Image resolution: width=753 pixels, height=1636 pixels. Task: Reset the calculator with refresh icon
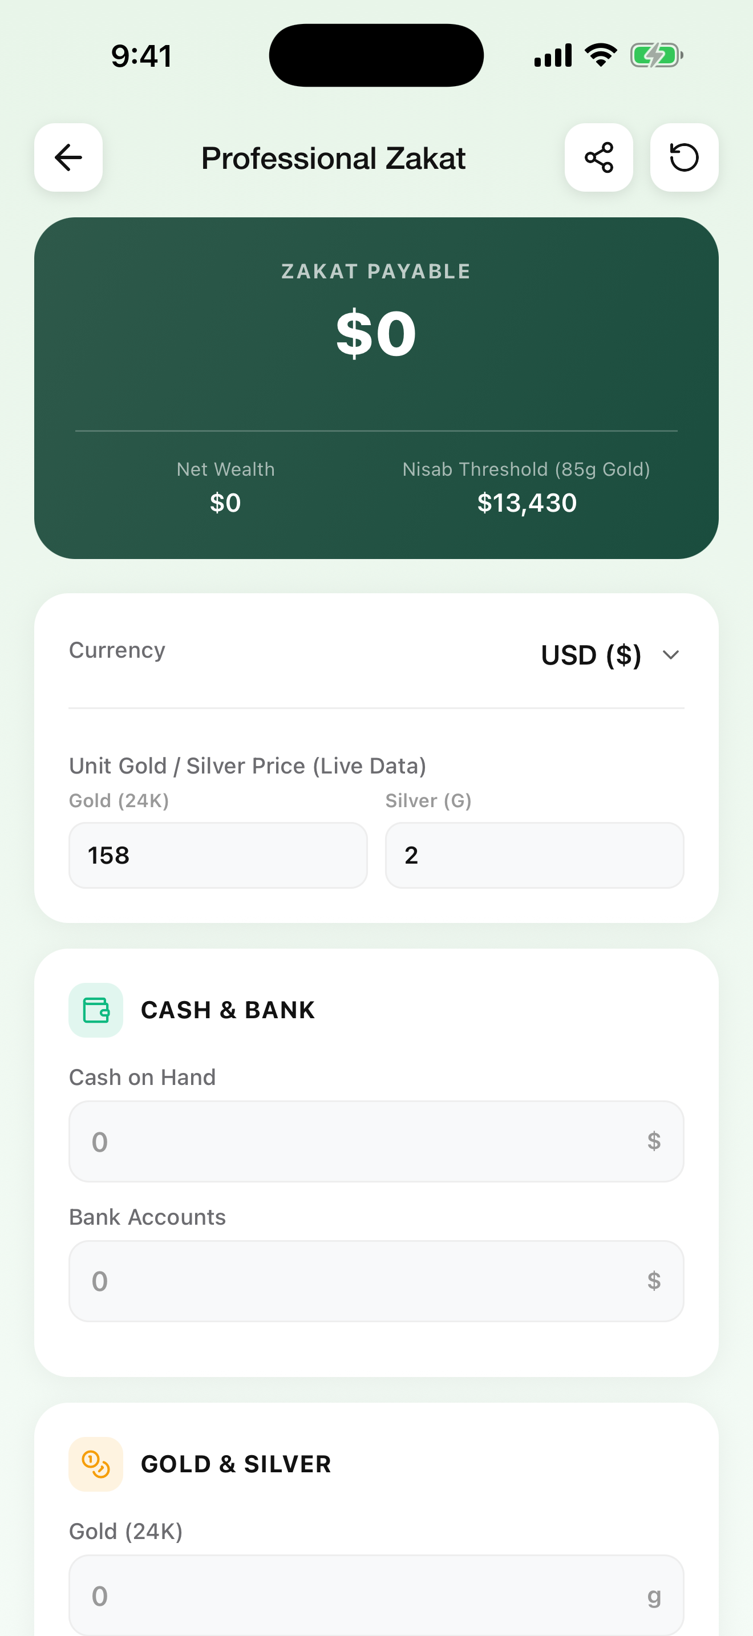685,157
